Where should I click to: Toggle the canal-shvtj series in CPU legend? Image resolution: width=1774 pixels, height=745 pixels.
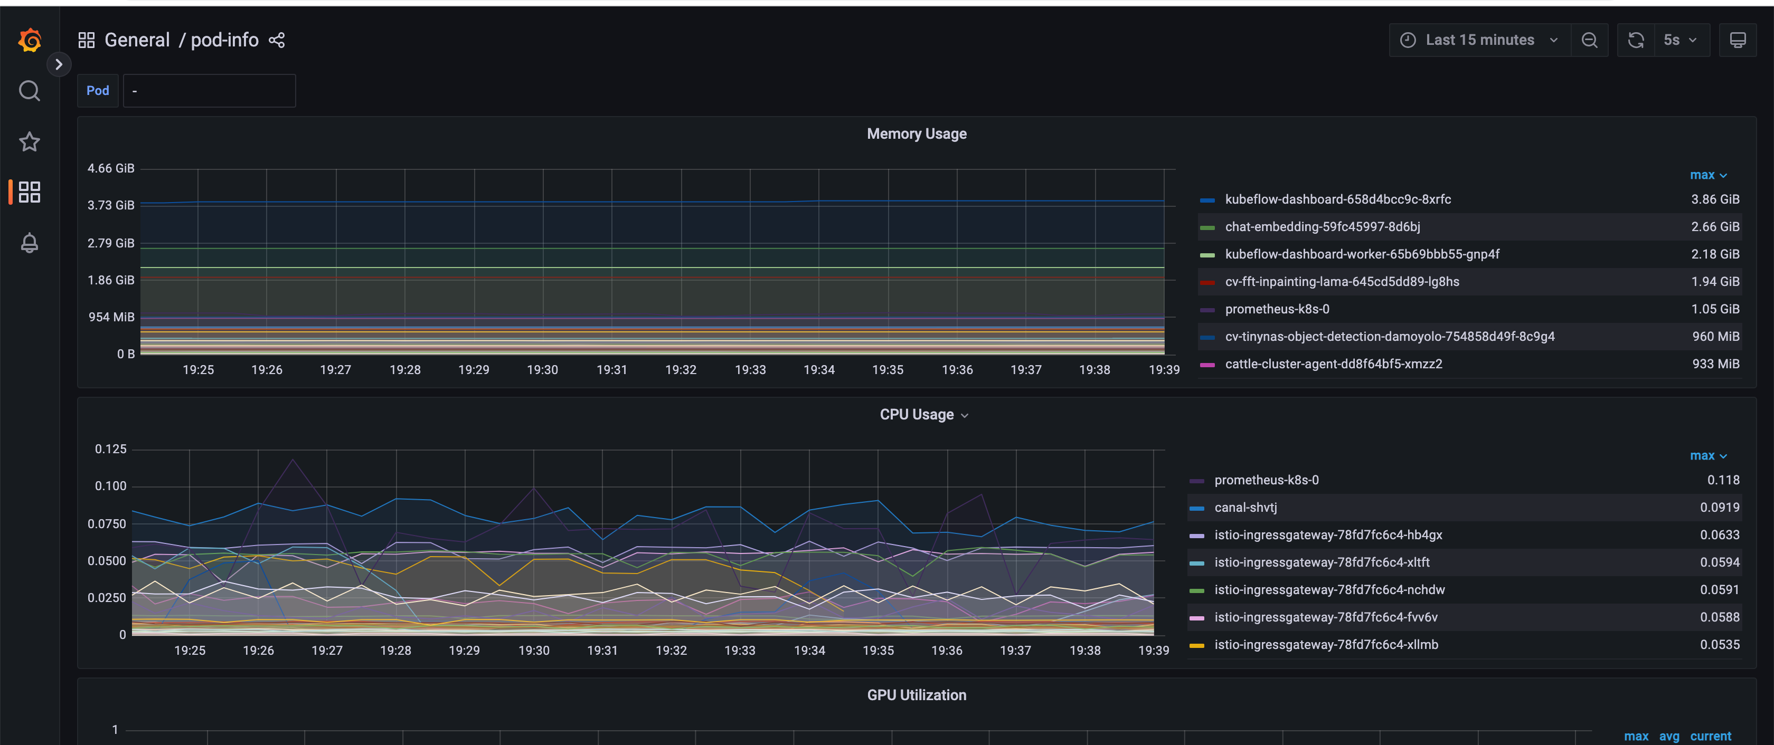tap(1245, 508)
